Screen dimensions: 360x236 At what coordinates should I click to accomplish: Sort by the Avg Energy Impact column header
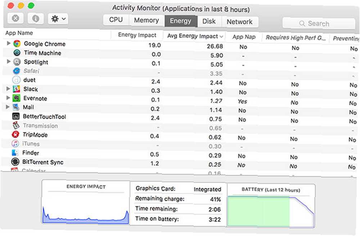tap(195, 36)
